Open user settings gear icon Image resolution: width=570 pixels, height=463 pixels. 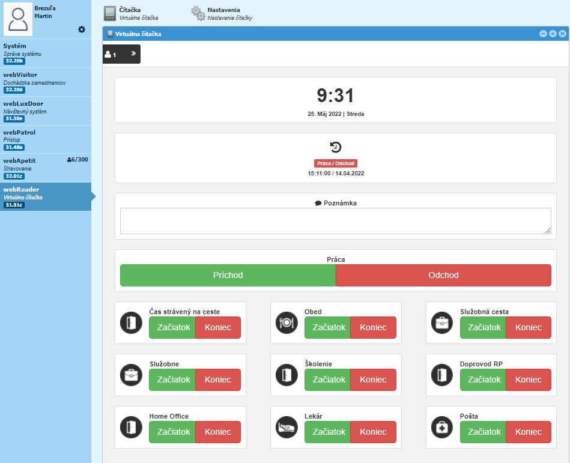click(x=82, y=29)
